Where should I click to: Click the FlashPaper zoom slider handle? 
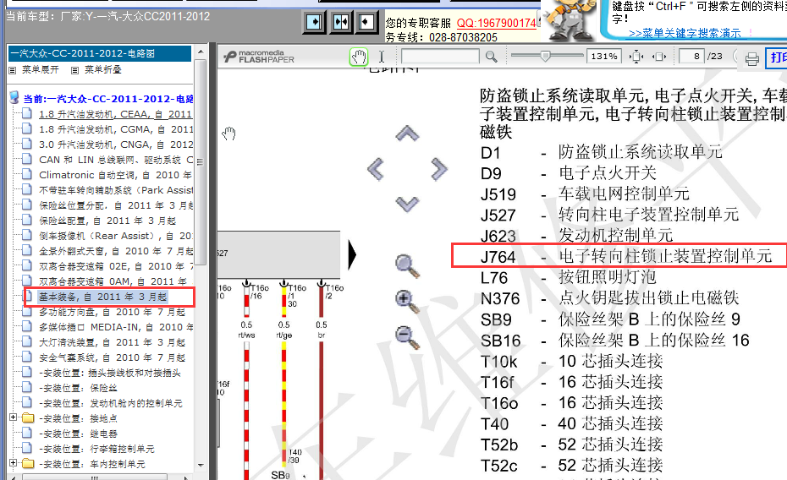point(545,56)
